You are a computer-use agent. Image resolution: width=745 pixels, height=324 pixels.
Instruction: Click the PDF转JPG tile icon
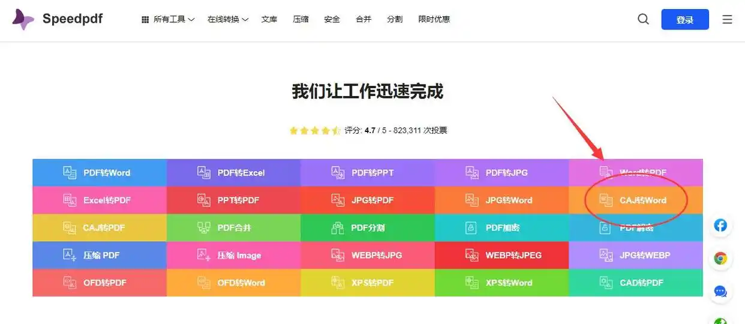[x=472, y=173]
